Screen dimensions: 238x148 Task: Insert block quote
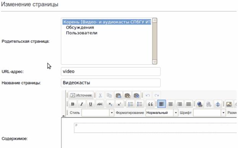tap(150, 104)
